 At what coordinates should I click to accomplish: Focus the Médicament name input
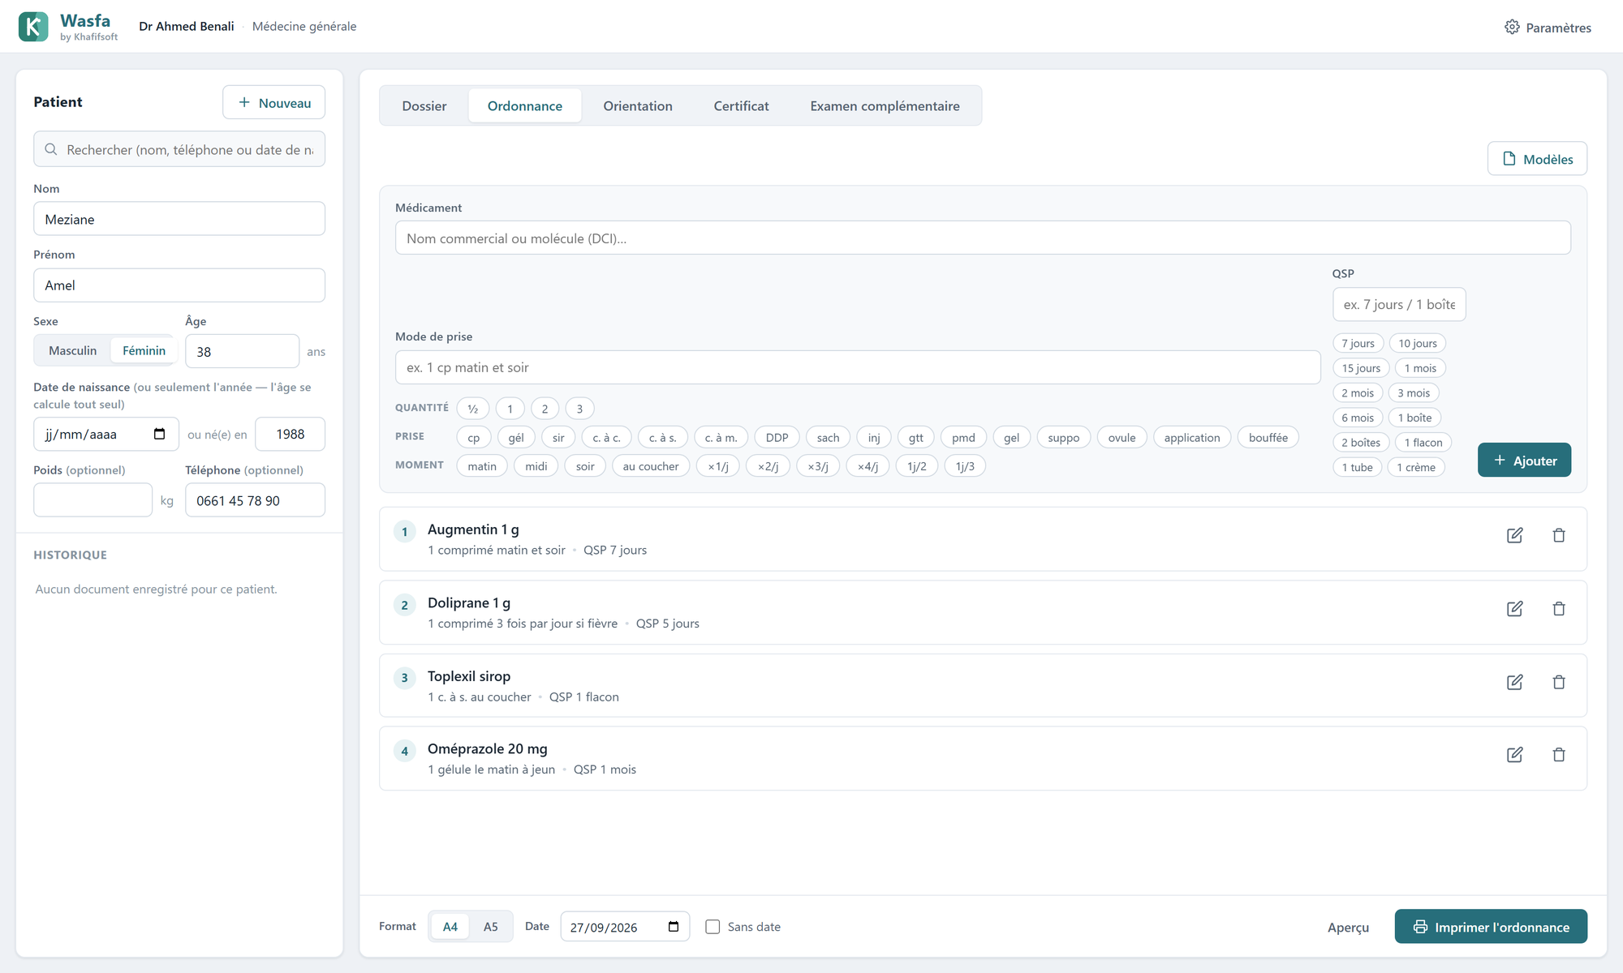(x=983, y=238)
